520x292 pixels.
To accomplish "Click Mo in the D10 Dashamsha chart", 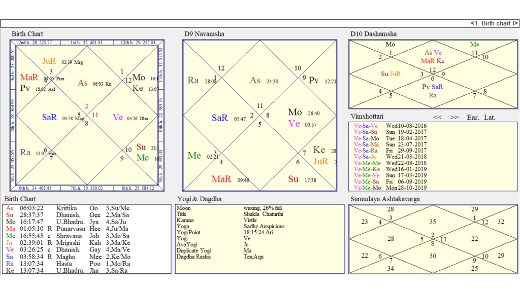I will click(391, 45).
